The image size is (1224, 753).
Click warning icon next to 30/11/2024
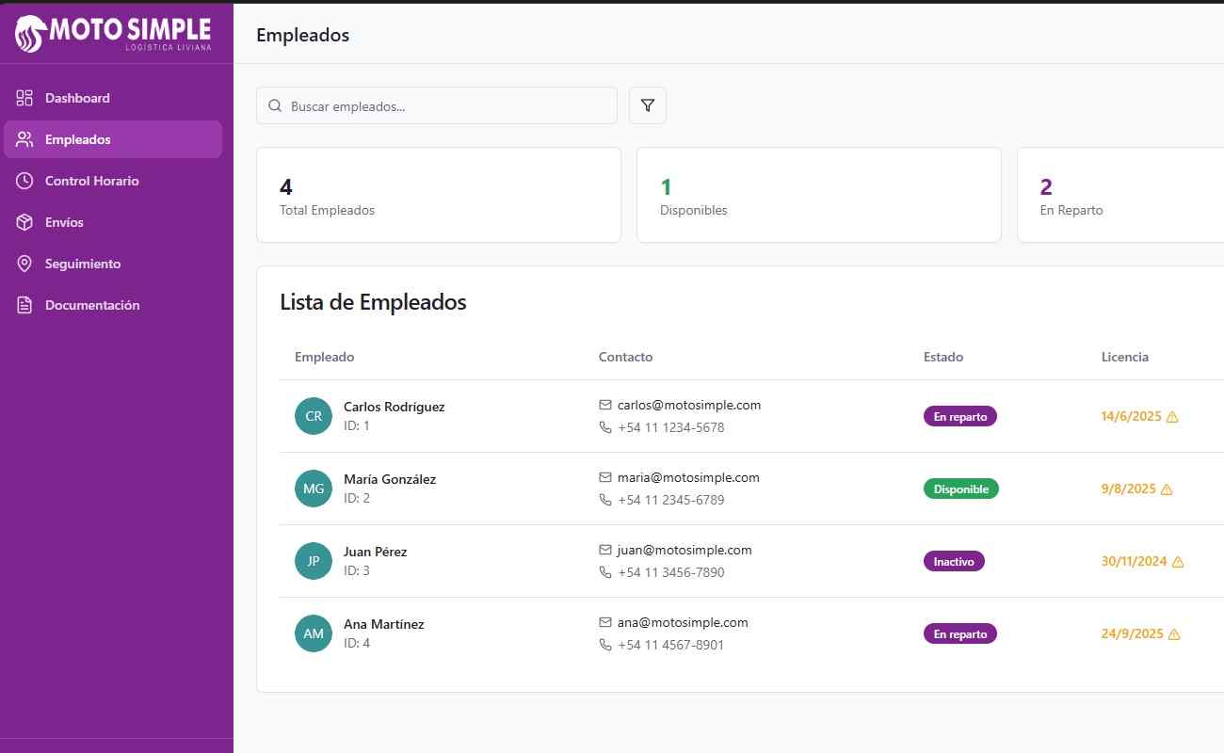coord(1178,562)
